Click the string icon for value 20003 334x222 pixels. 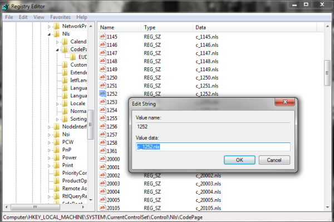(x=102, y=184)
